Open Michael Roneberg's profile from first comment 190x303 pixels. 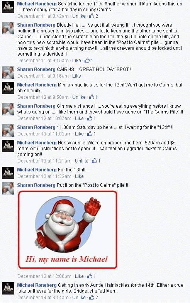[37, 4]
